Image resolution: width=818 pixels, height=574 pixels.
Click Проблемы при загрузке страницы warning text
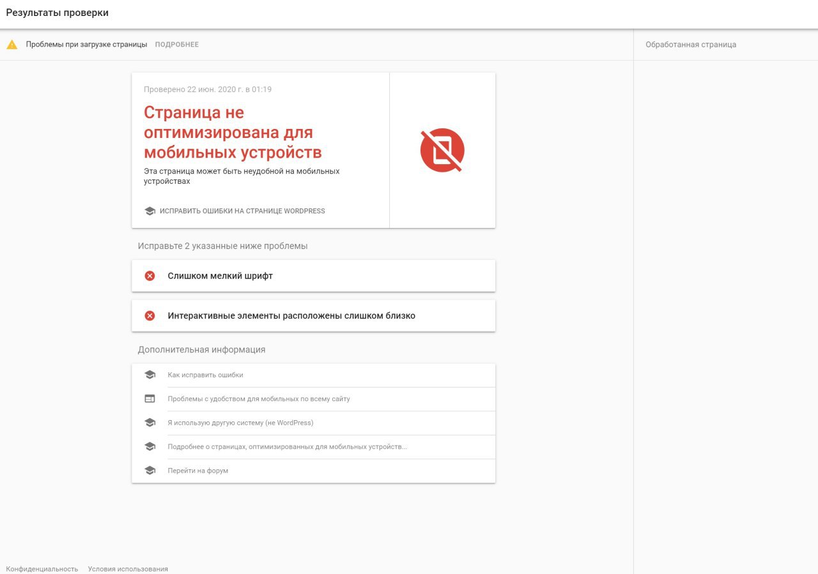point(86,45)
